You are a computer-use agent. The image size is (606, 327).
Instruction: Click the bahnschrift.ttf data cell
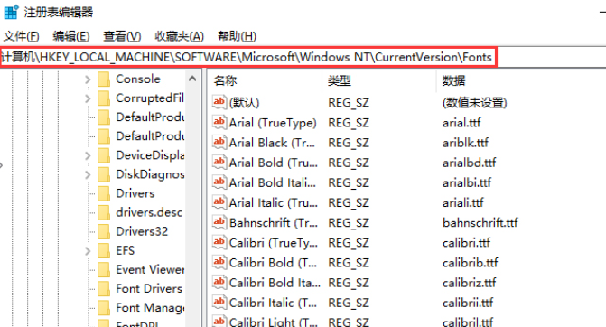click(480, 223)
